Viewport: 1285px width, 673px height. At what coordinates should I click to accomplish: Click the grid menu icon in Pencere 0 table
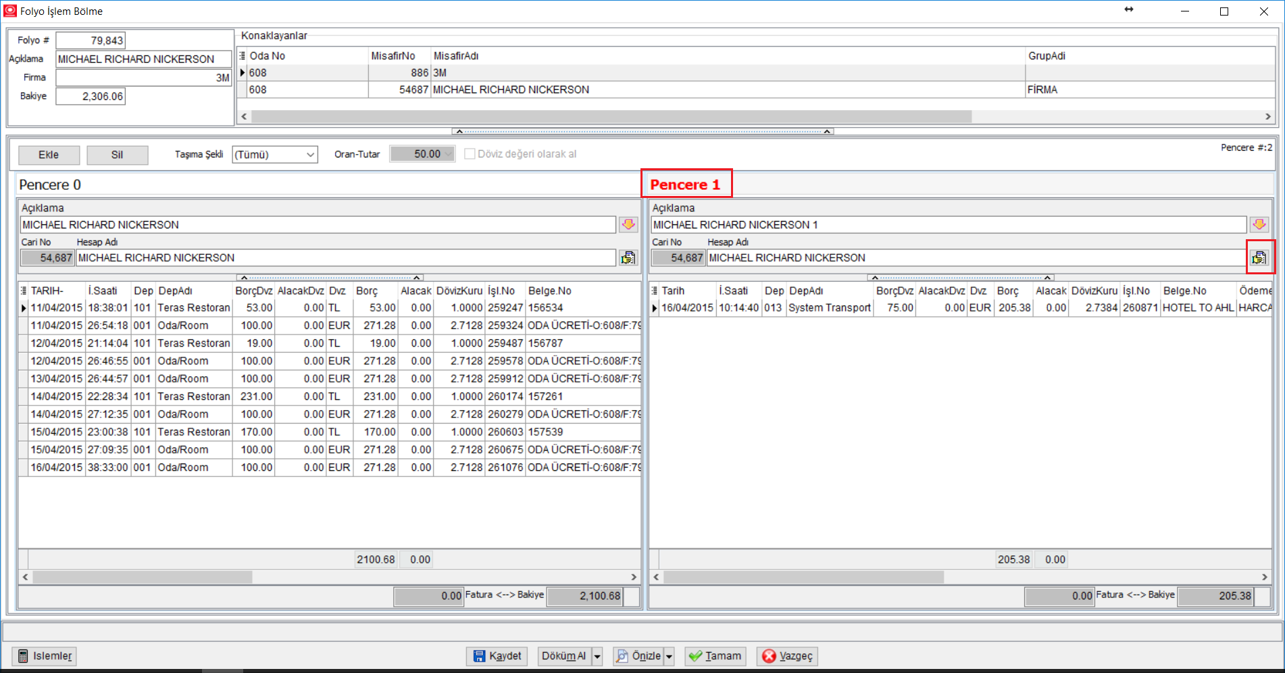point(24,291)
